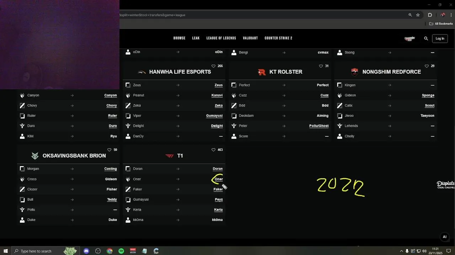Open the volume control in system tray

pos(424,251)
